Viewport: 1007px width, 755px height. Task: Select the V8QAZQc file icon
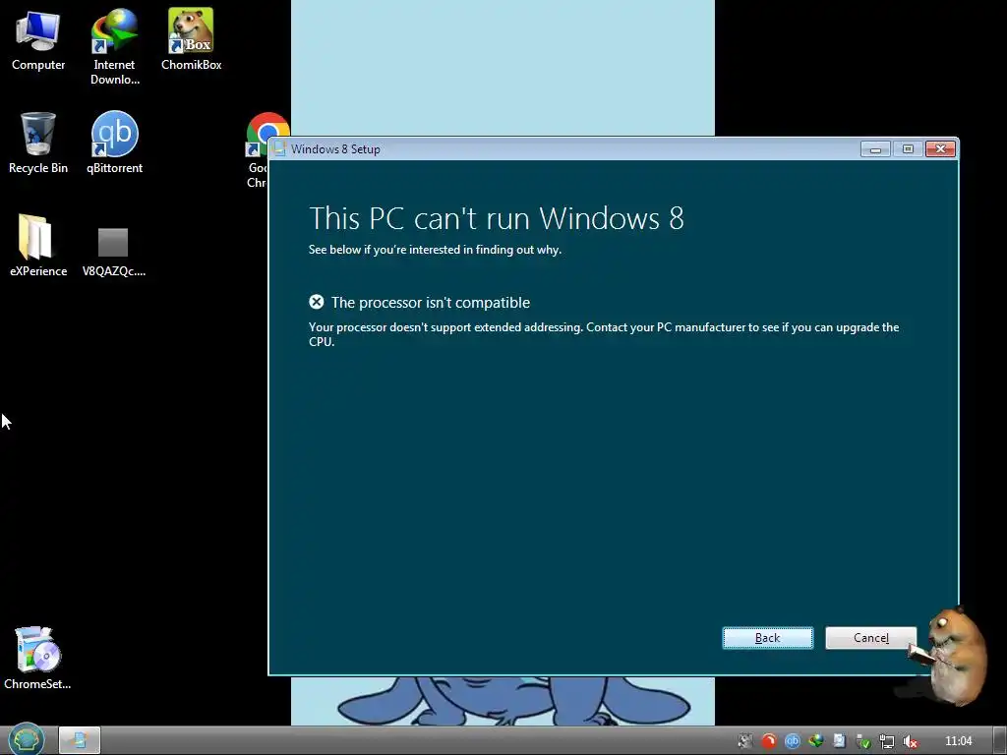pyautogui.click(x=114, y=251)
